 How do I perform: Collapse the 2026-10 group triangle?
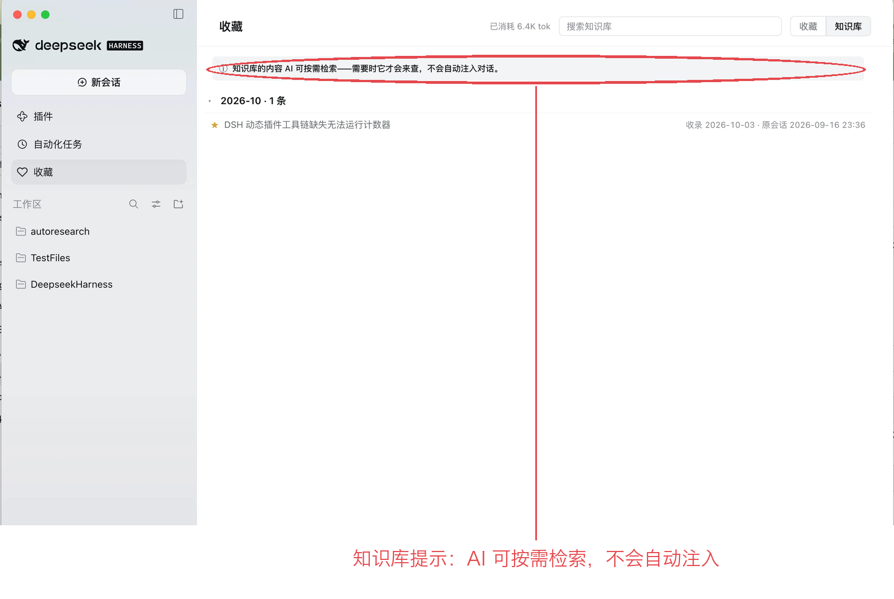[210, 101]
